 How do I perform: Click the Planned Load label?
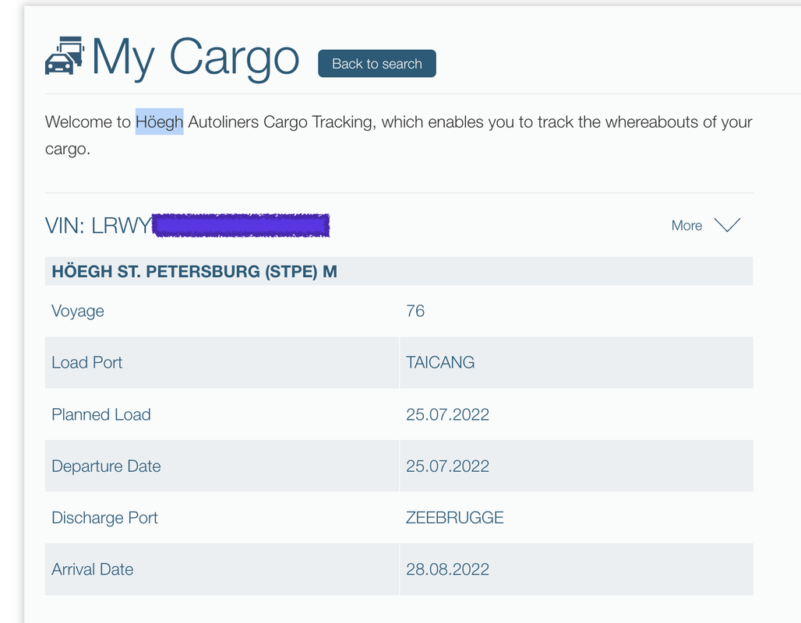[x=101, y=414]
